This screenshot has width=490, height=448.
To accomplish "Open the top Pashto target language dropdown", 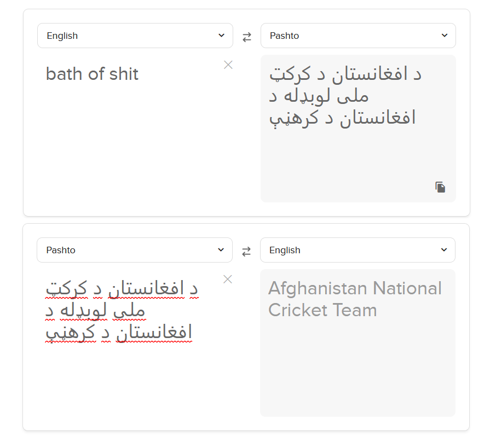I will (358, 36).
